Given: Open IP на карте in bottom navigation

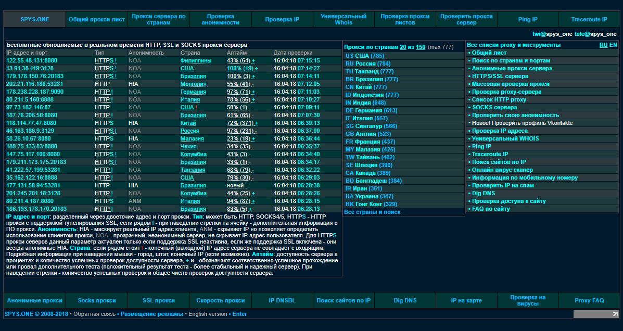Looking at the screenshot, I should click(x=466, y=300).
